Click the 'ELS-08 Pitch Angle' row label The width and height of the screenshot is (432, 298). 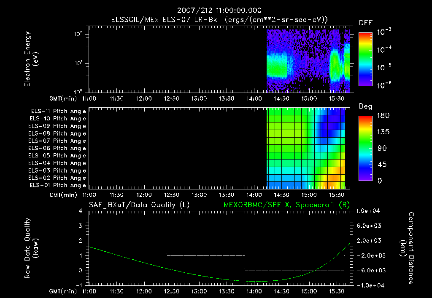57,133
